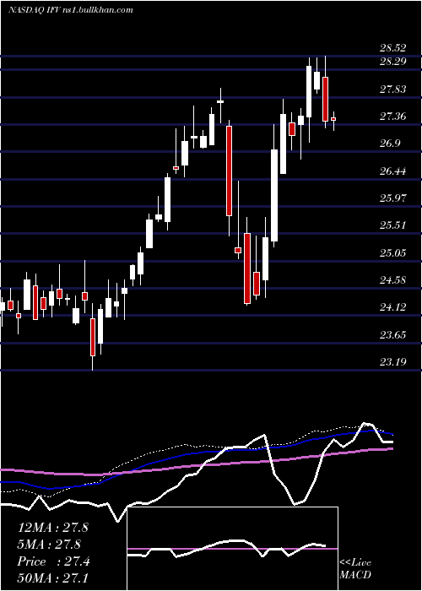
Task: Select the 26.44 price axis label
Action: point(393,171)
